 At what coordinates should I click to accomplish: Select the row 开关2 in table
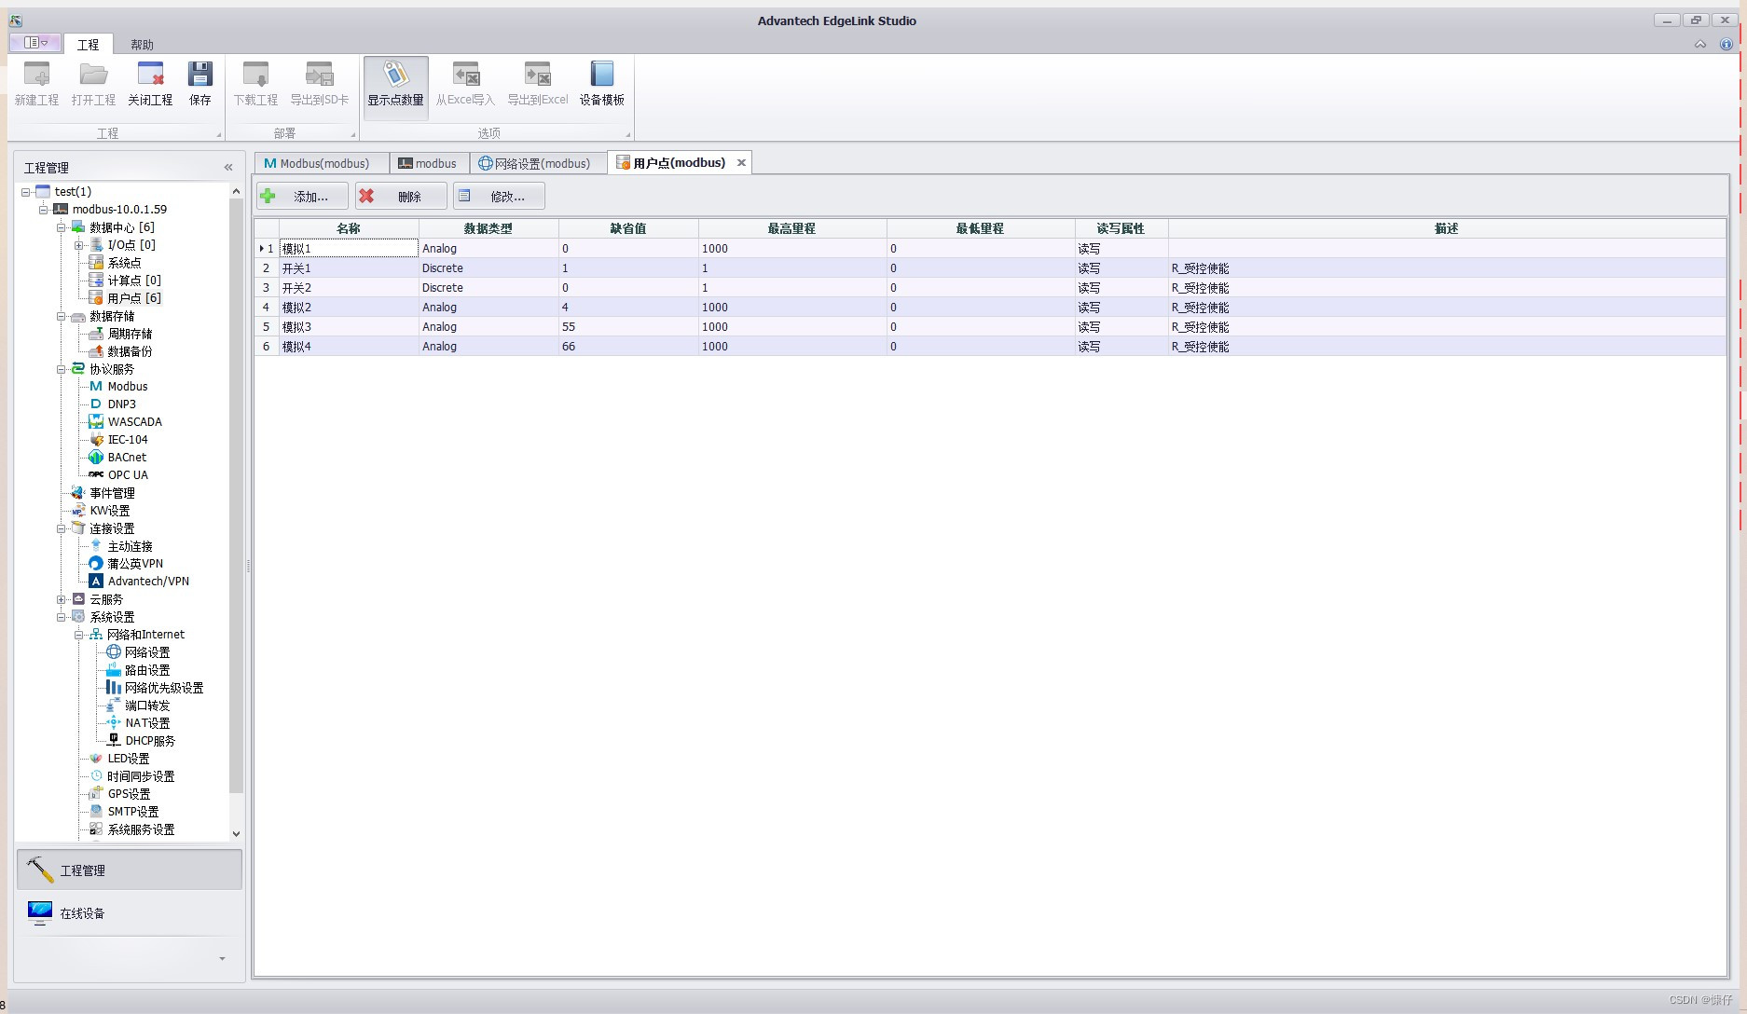(990, 288)
